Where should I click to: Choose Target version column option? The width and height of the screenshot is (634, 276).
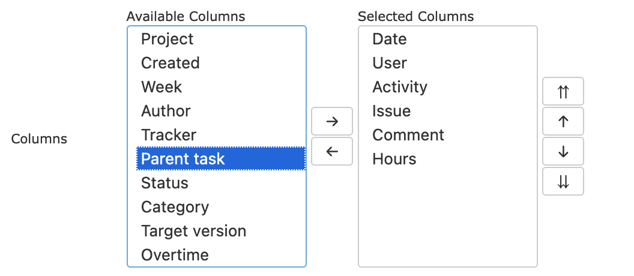pos(221,231)
